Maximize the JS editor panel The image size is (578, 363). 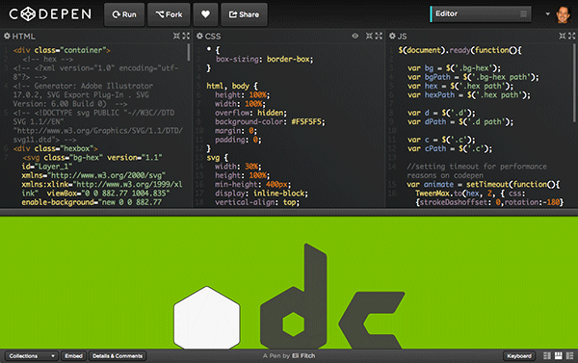(571, 36)
